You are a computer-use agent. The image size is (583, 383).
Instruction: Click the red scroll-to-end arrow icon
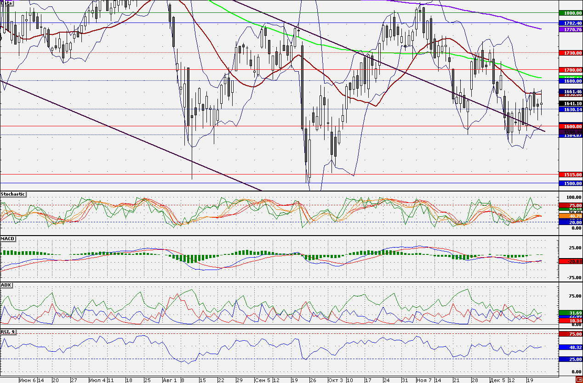pyautogui.click(x=578, y=380)
